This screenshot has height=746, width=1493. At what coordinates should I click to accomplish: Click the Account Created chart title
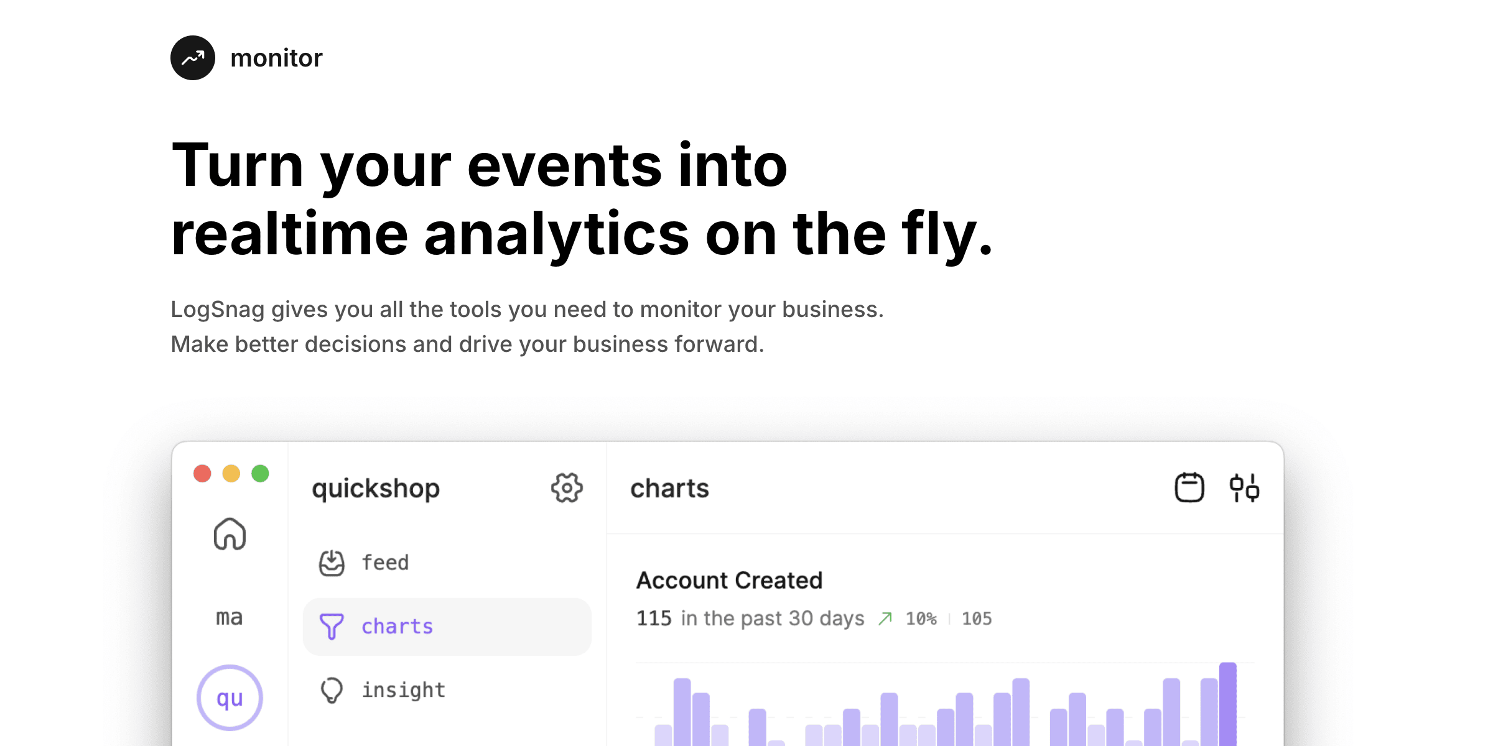coord(729,580)
